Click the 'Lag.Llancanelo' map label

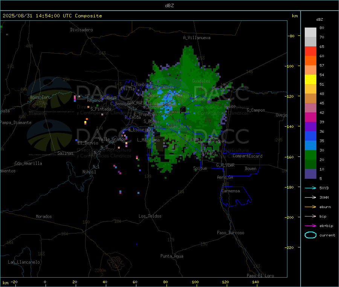point(24,262)
